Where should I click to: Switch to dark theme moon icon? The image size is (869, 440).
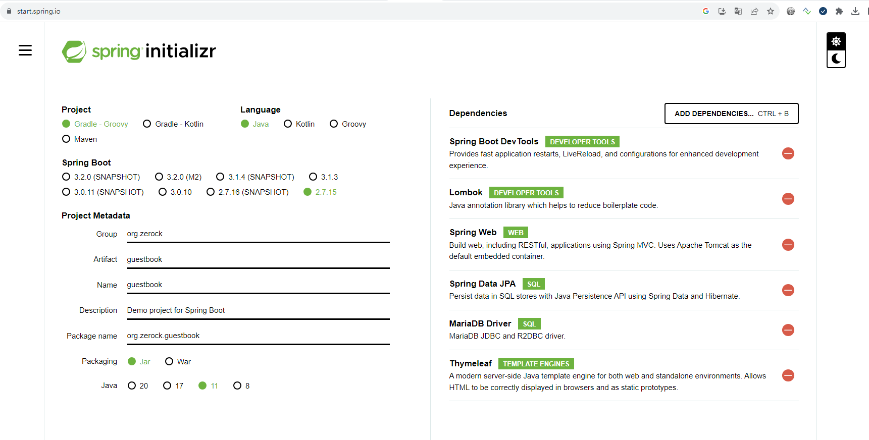point(836,59)
